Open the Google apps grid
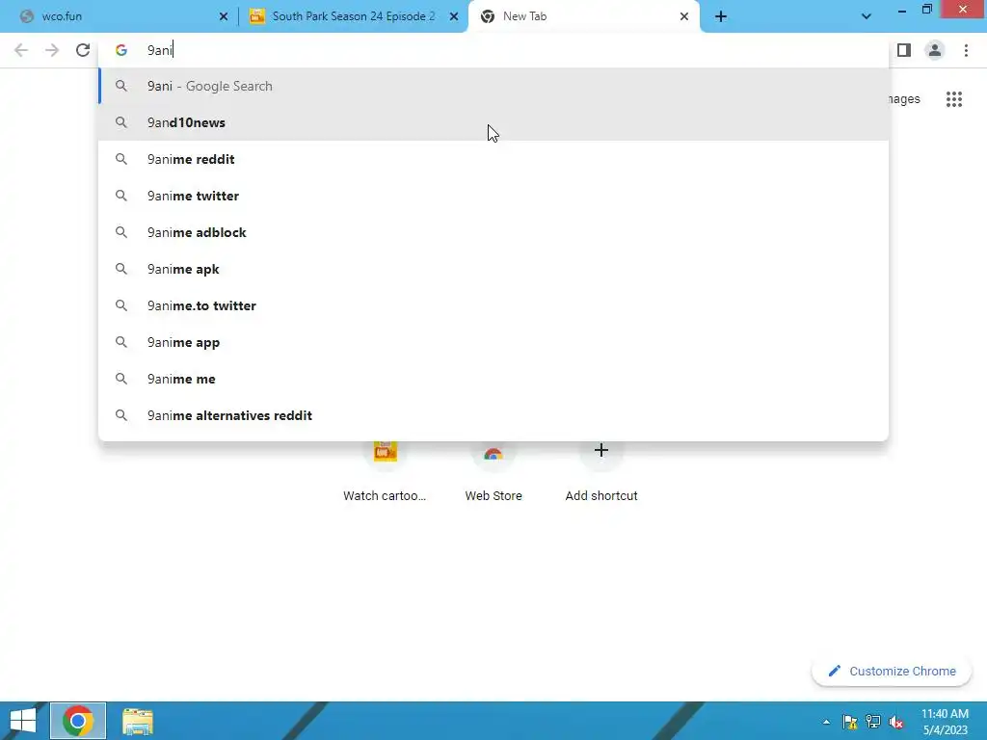The image size is (987, 740). pyautogui.click(x=953, y=99)
